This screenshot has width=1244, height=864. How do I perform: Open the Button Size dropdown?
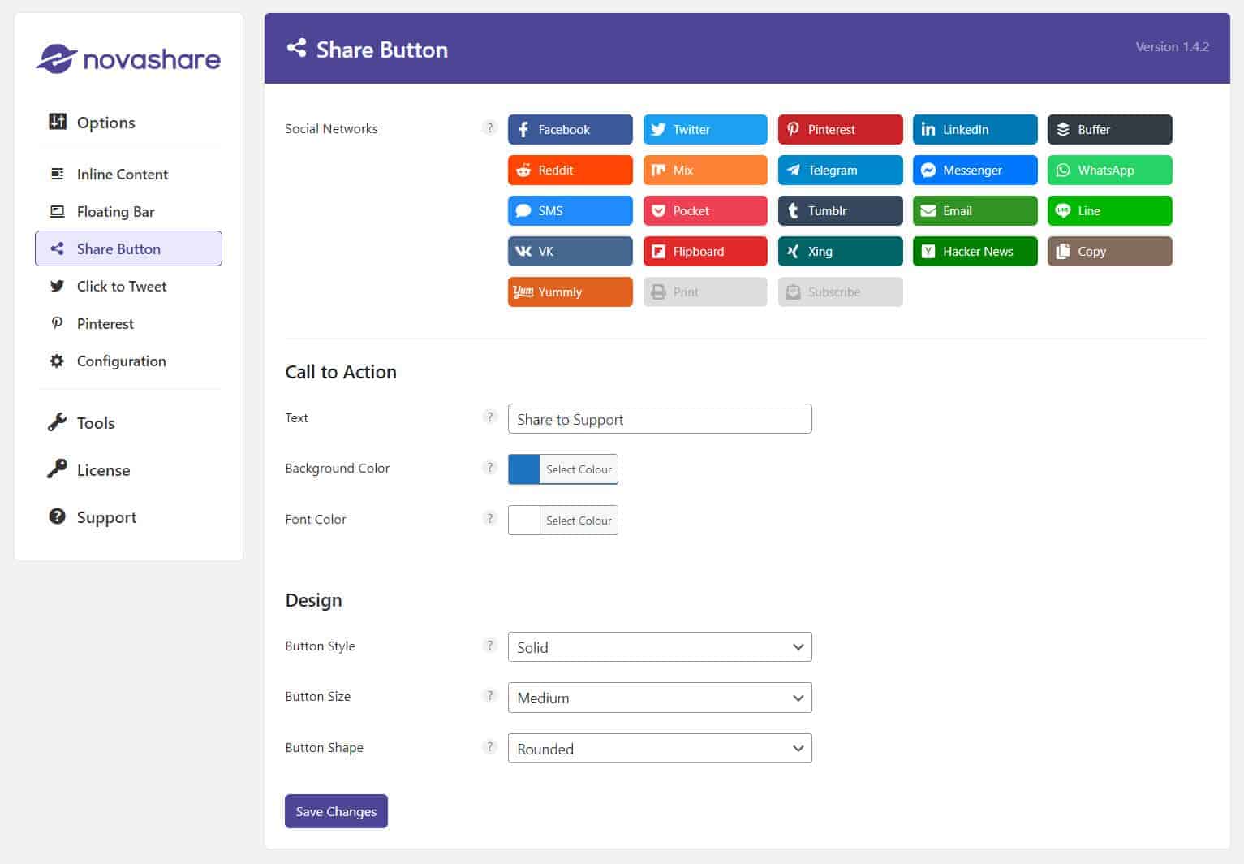[659, 697]
